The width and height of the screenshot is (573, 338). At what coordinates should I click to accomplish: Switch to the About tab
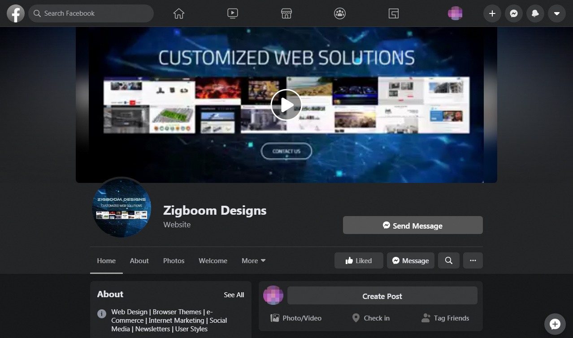[139, 260]
